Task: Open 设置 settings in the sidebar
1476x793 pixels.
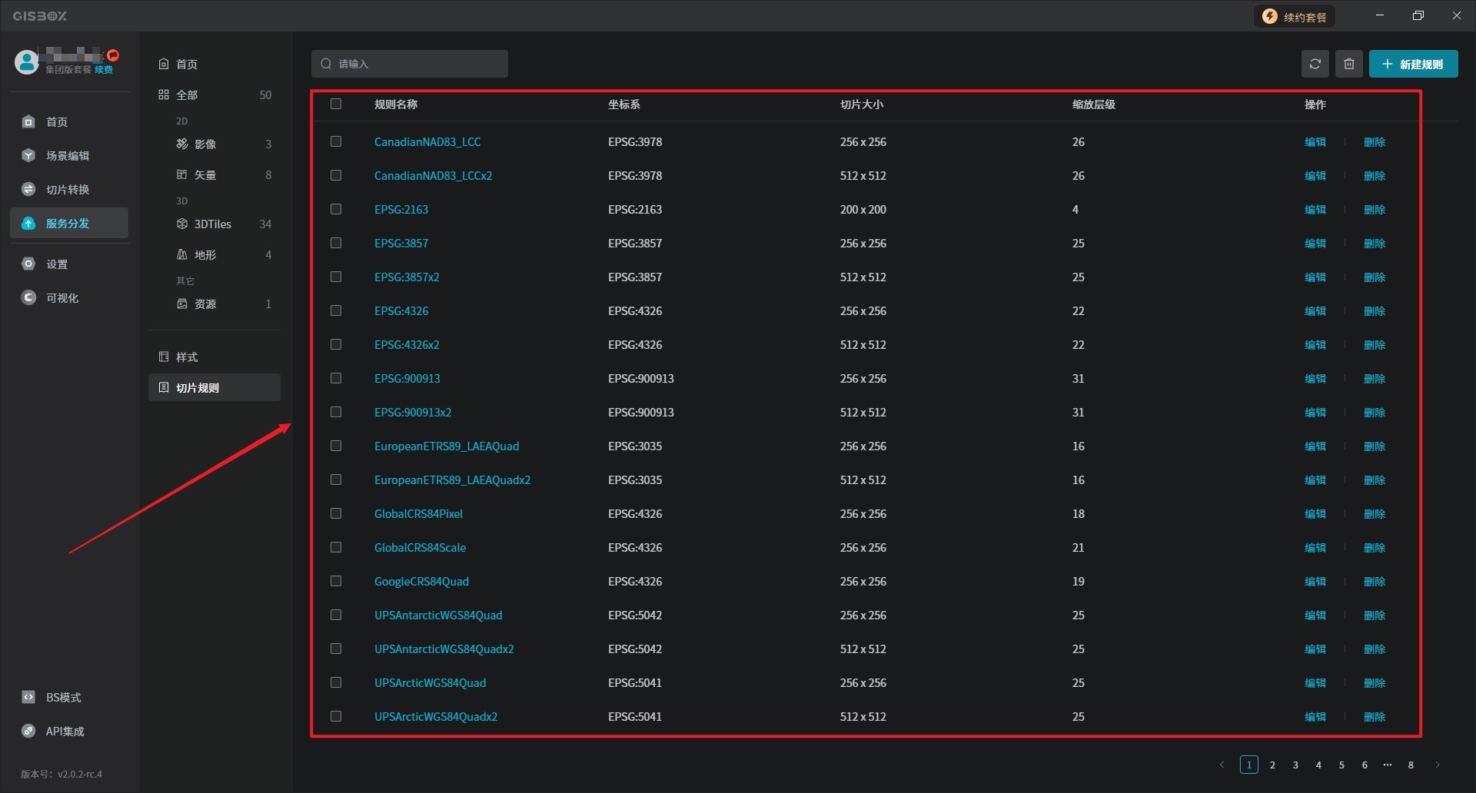Action: point(56,264)
